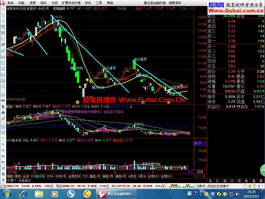Click the list panel icon in status bar
This screenshot has height=199, width=265.
click(245, 186)
